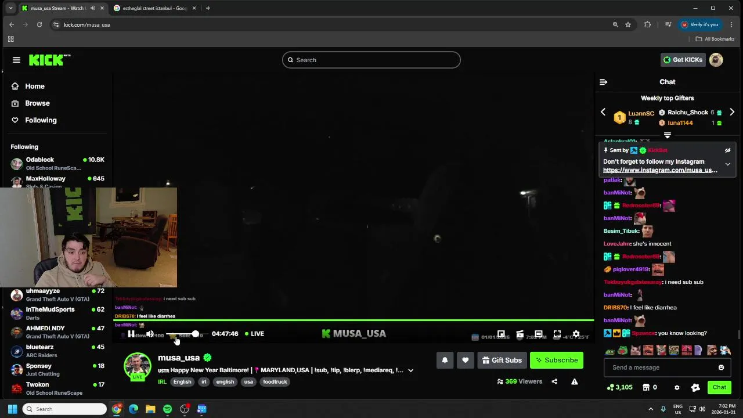Click the IRL category link
Viewport: 743px width, 418px height.
[162, 381]
